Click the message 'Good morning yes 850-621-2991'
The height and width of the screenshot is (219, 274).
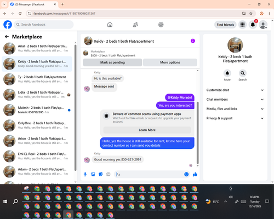[x=118, y=159]
